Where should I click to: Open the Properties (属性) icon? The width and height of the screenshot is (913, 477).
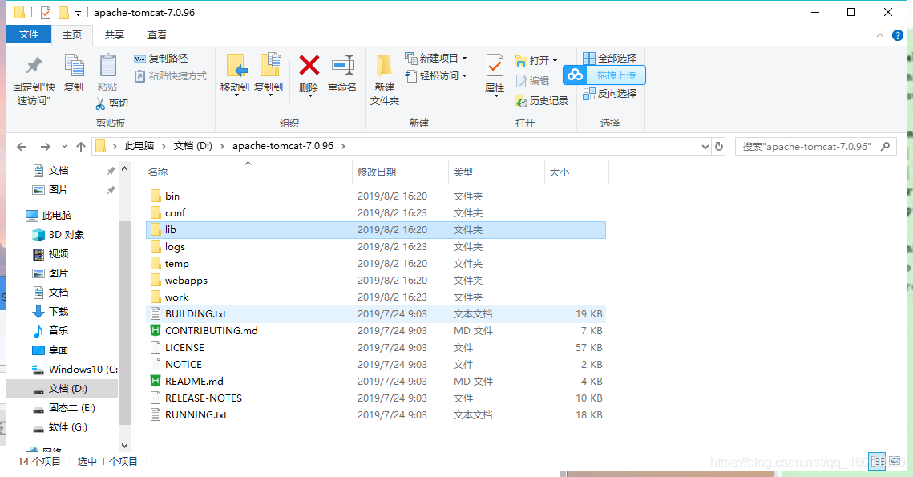pos(495,65)
